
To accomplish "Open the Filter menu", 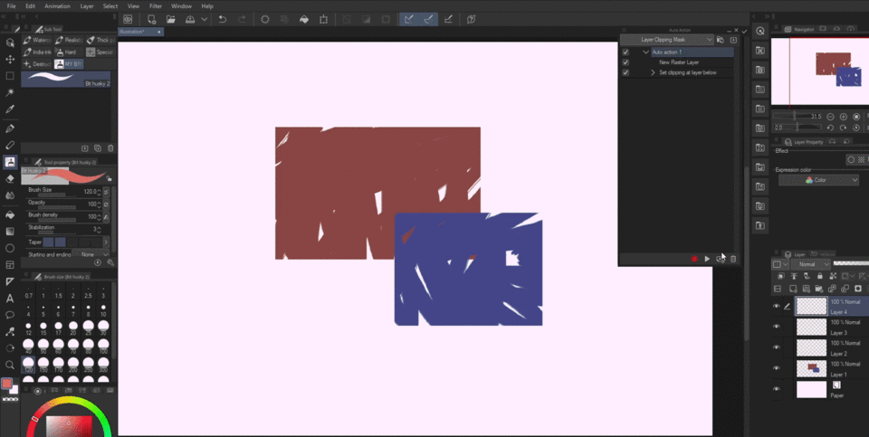I will 155,6.
